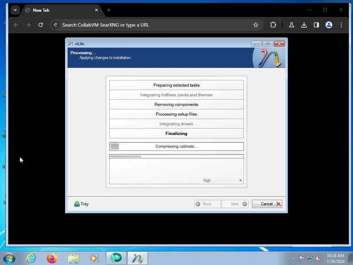Click the lower thin progress bar

point(176,156)
